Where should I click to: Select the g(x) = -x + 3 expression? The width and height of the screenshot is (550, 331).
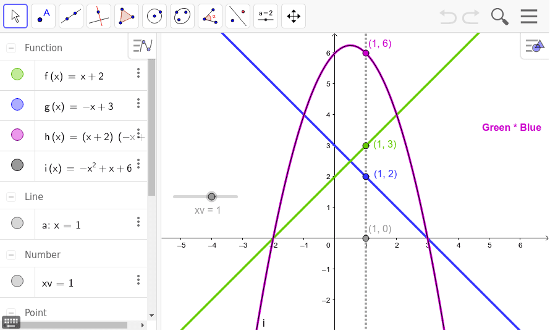[x=78, y=107]
